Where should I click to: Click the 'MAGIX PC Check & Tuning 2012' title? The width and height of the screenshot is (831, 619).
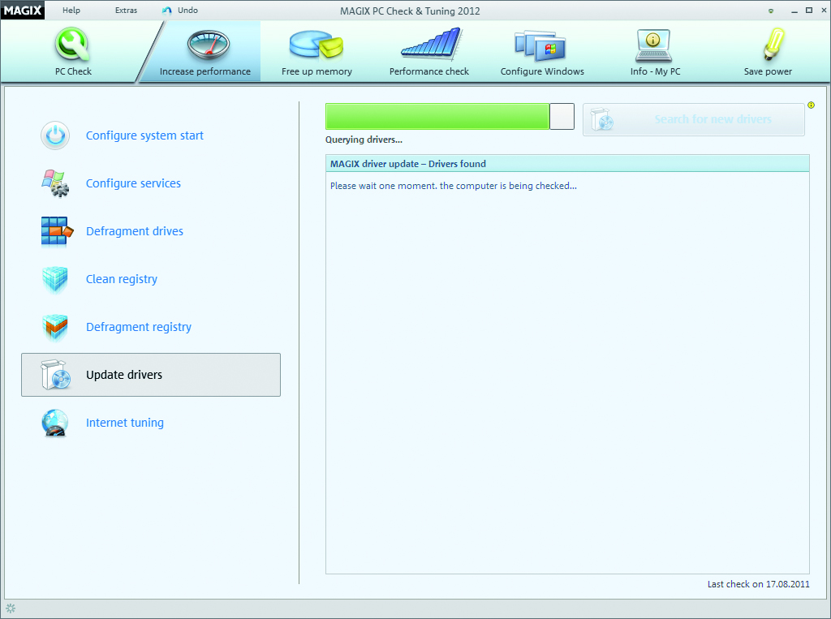pos(410,11)
